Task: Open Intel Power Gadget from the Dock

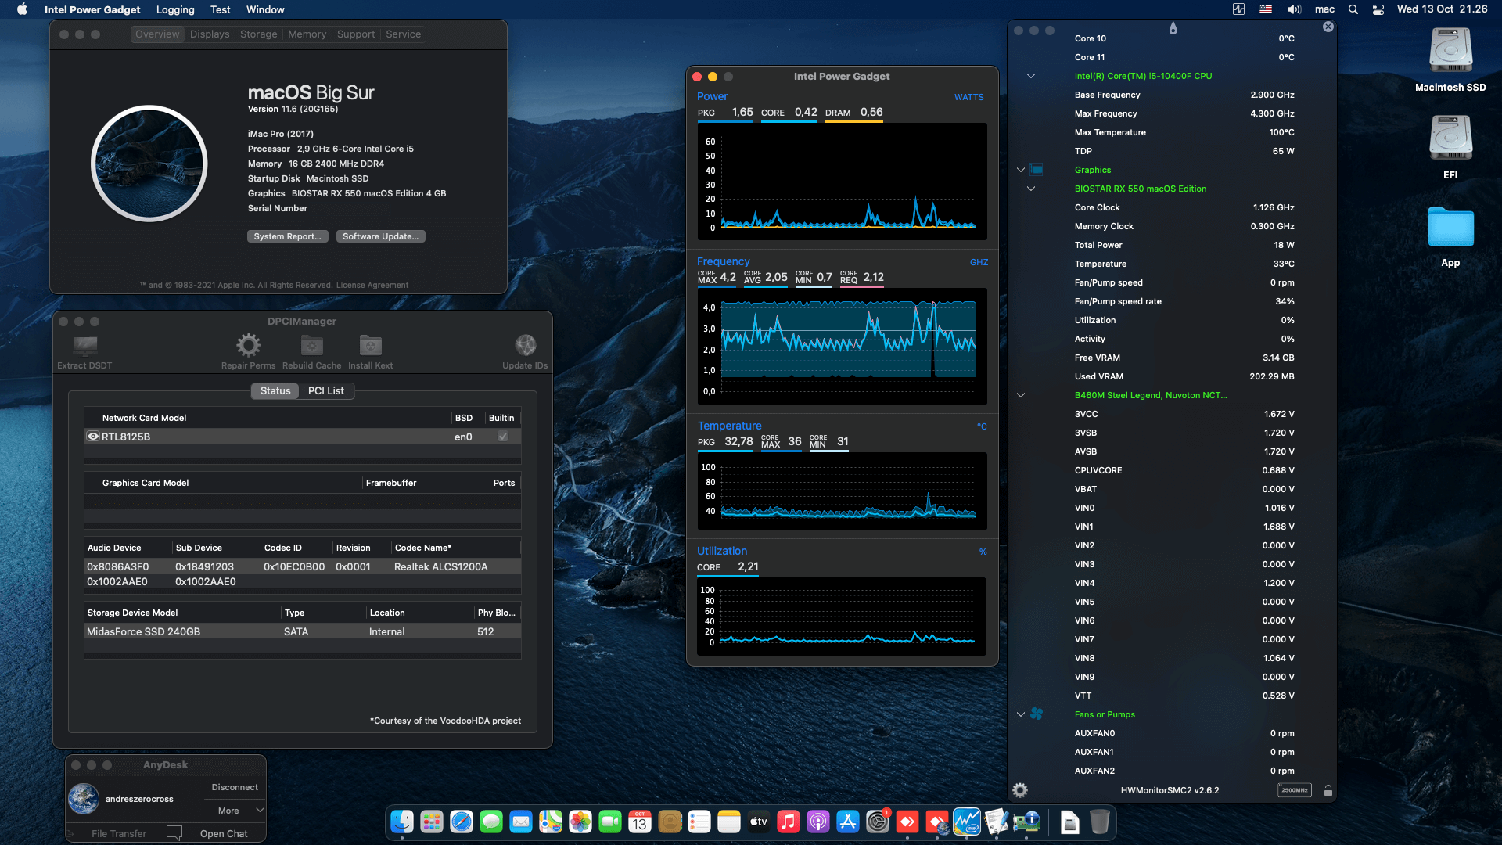Action: click(966, 822)
